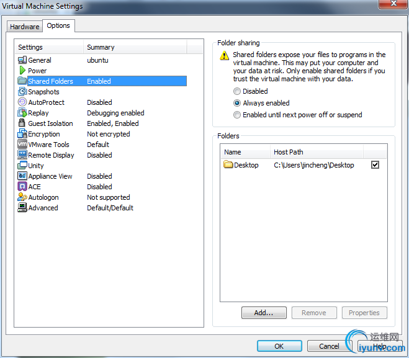Click the Settings column header
The image size is (409, 358).
click(49, 47)
